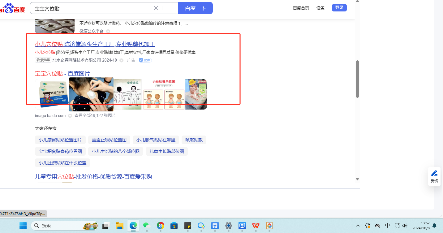Select the 小儿感冒贴贴位置图片 related search chip
443x233 pixels.
click(60, 140)
